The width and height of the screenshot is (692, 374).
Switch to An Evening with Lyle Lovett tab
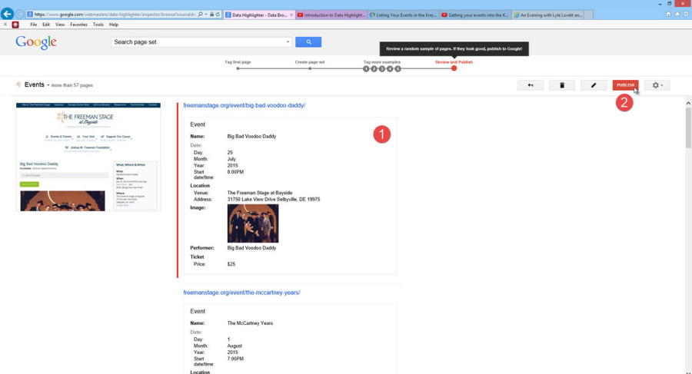[x=547, y=15]
